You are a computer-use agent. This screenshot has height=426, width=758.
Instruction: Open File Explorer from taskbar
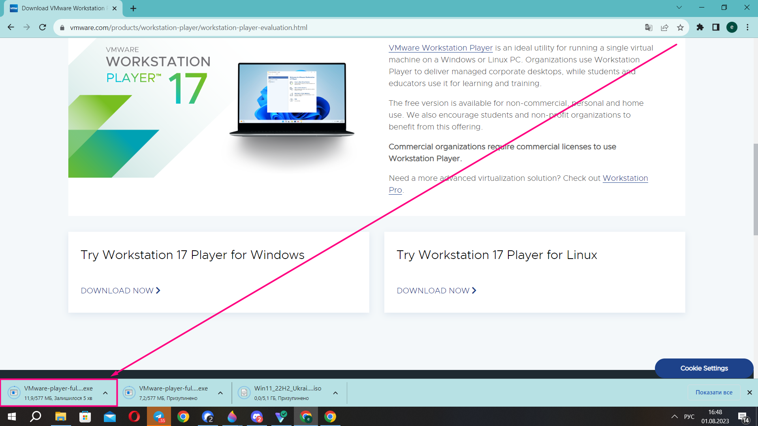[60, 417]
